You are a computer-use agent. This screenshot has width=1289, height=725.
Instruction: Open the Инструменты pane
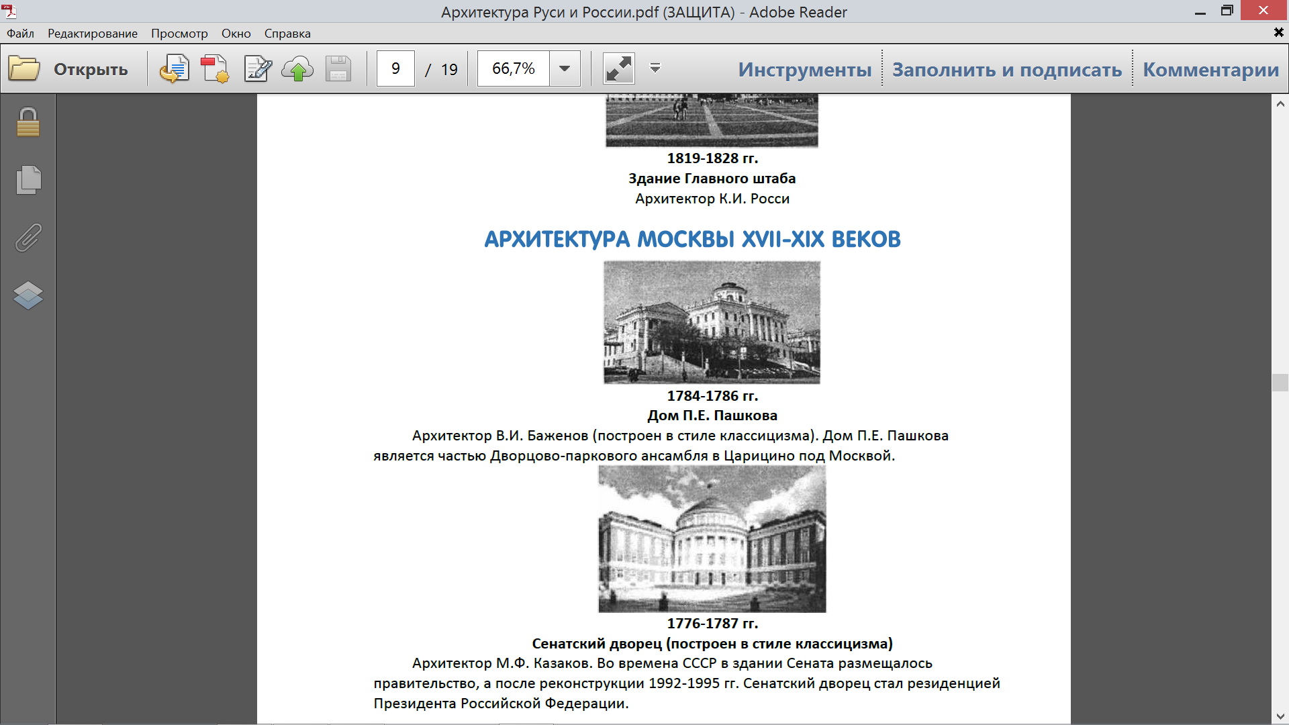[x=805, y=69]
